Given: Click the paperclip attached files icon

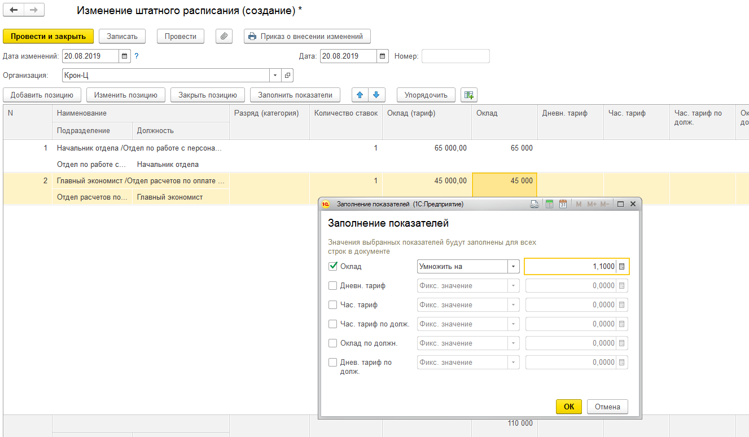Looking at the screenshot, I should tap(224, 36).
